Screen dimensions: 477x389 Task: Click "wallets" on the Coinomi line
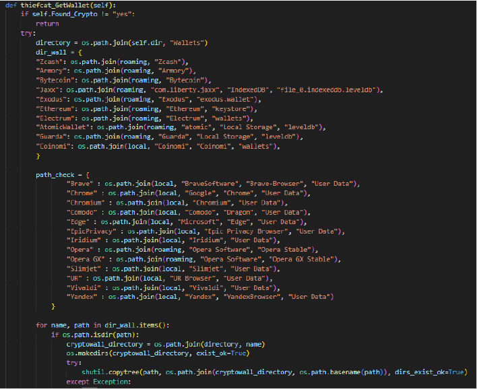point(255,147)
